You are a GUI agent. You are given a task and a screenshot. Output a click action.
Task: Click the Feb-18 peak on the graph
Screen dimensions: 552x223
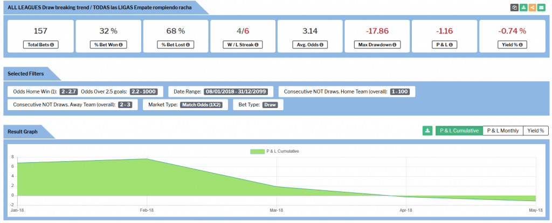click(x=147, y=159)
